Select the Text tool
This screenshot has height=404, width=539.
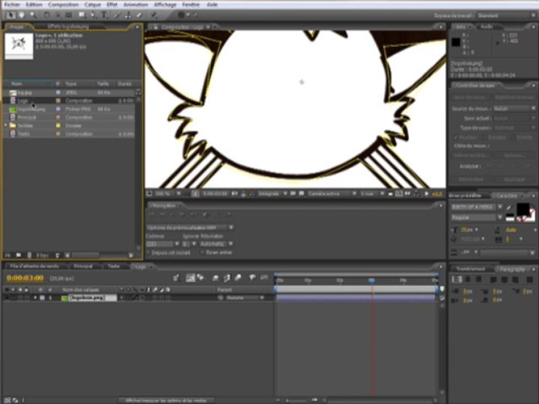point(104,15)
